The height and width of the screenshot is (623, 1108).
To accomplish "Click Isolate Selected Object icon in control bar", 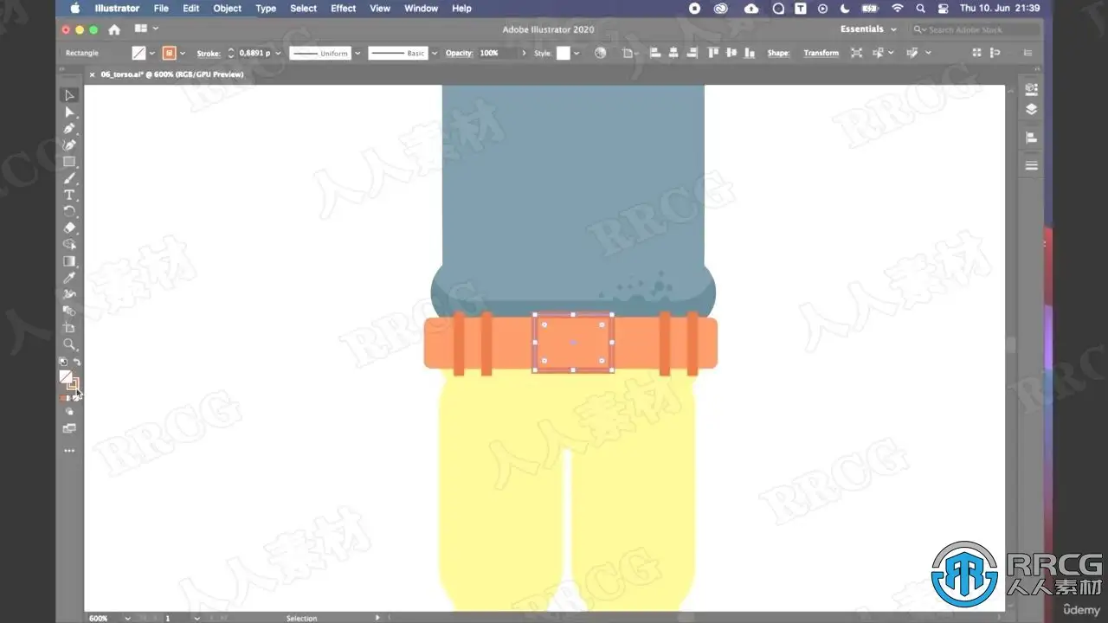I will [856, 53].
